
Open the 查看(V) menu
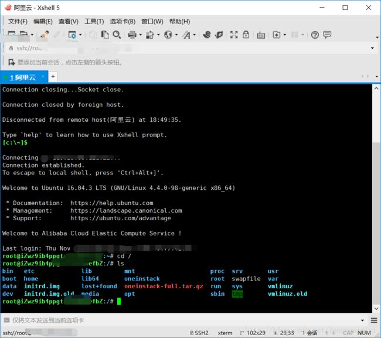coord(69,22)
